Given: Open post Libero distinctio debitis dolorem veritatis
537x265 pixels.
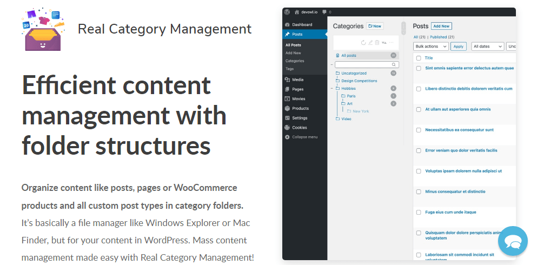Looking at the screenshot, I should point(469,89).
